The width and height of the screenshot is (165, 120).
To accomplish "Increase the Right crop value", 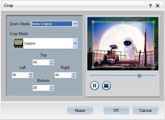I will click(74, 74).
